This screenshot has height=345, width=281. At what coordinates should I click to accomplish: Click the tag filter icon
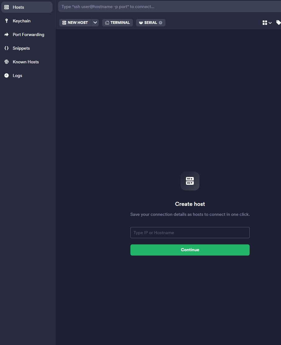click(279, 22)
